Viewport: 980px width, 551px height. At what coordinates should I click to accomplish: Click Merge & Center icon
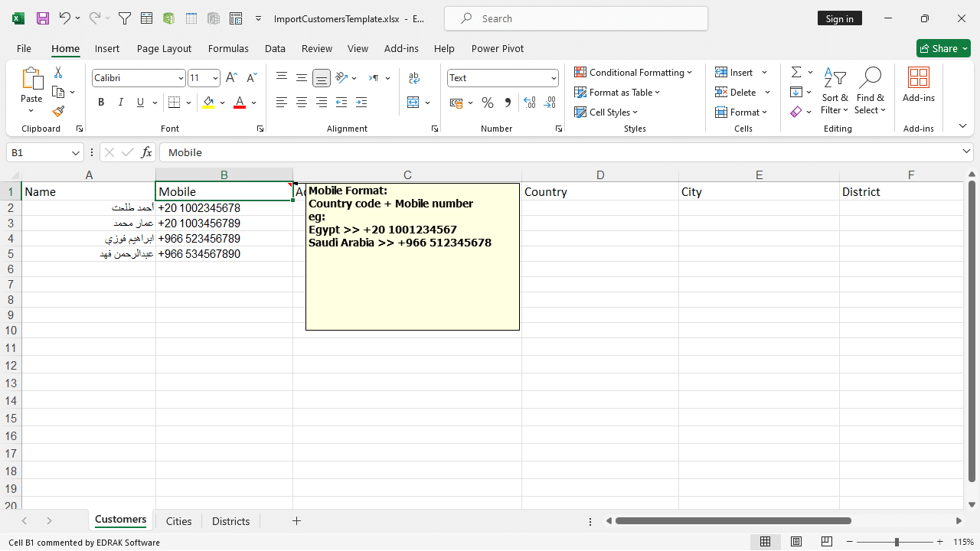click(413, 103)
